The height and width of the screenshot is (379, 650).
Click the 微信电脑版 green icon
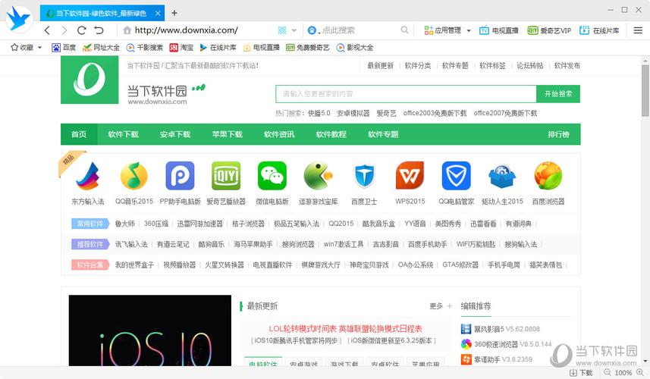[272, 177]
